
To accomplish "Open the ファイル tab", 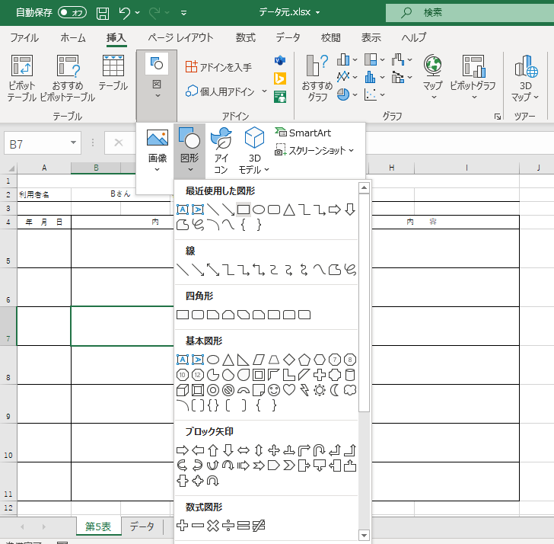I will pos(24,37).
